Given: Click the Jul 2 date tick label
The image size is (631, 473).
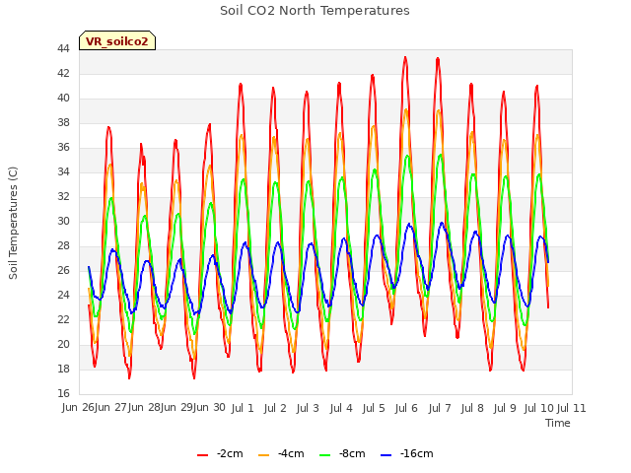Looking at the screenshot, I should tap(275, 408).
